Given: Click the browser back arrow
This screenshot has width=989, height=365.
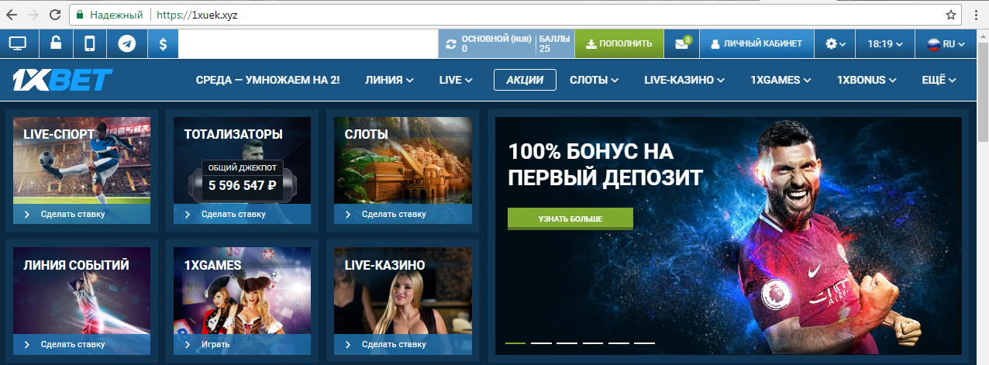Looking at the screenshot, I should pos(13,14).
